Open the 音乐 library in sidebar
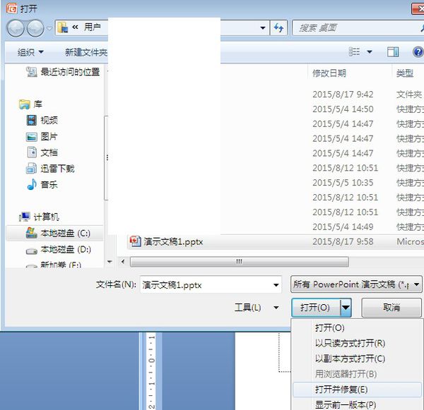 click(49, 184)
